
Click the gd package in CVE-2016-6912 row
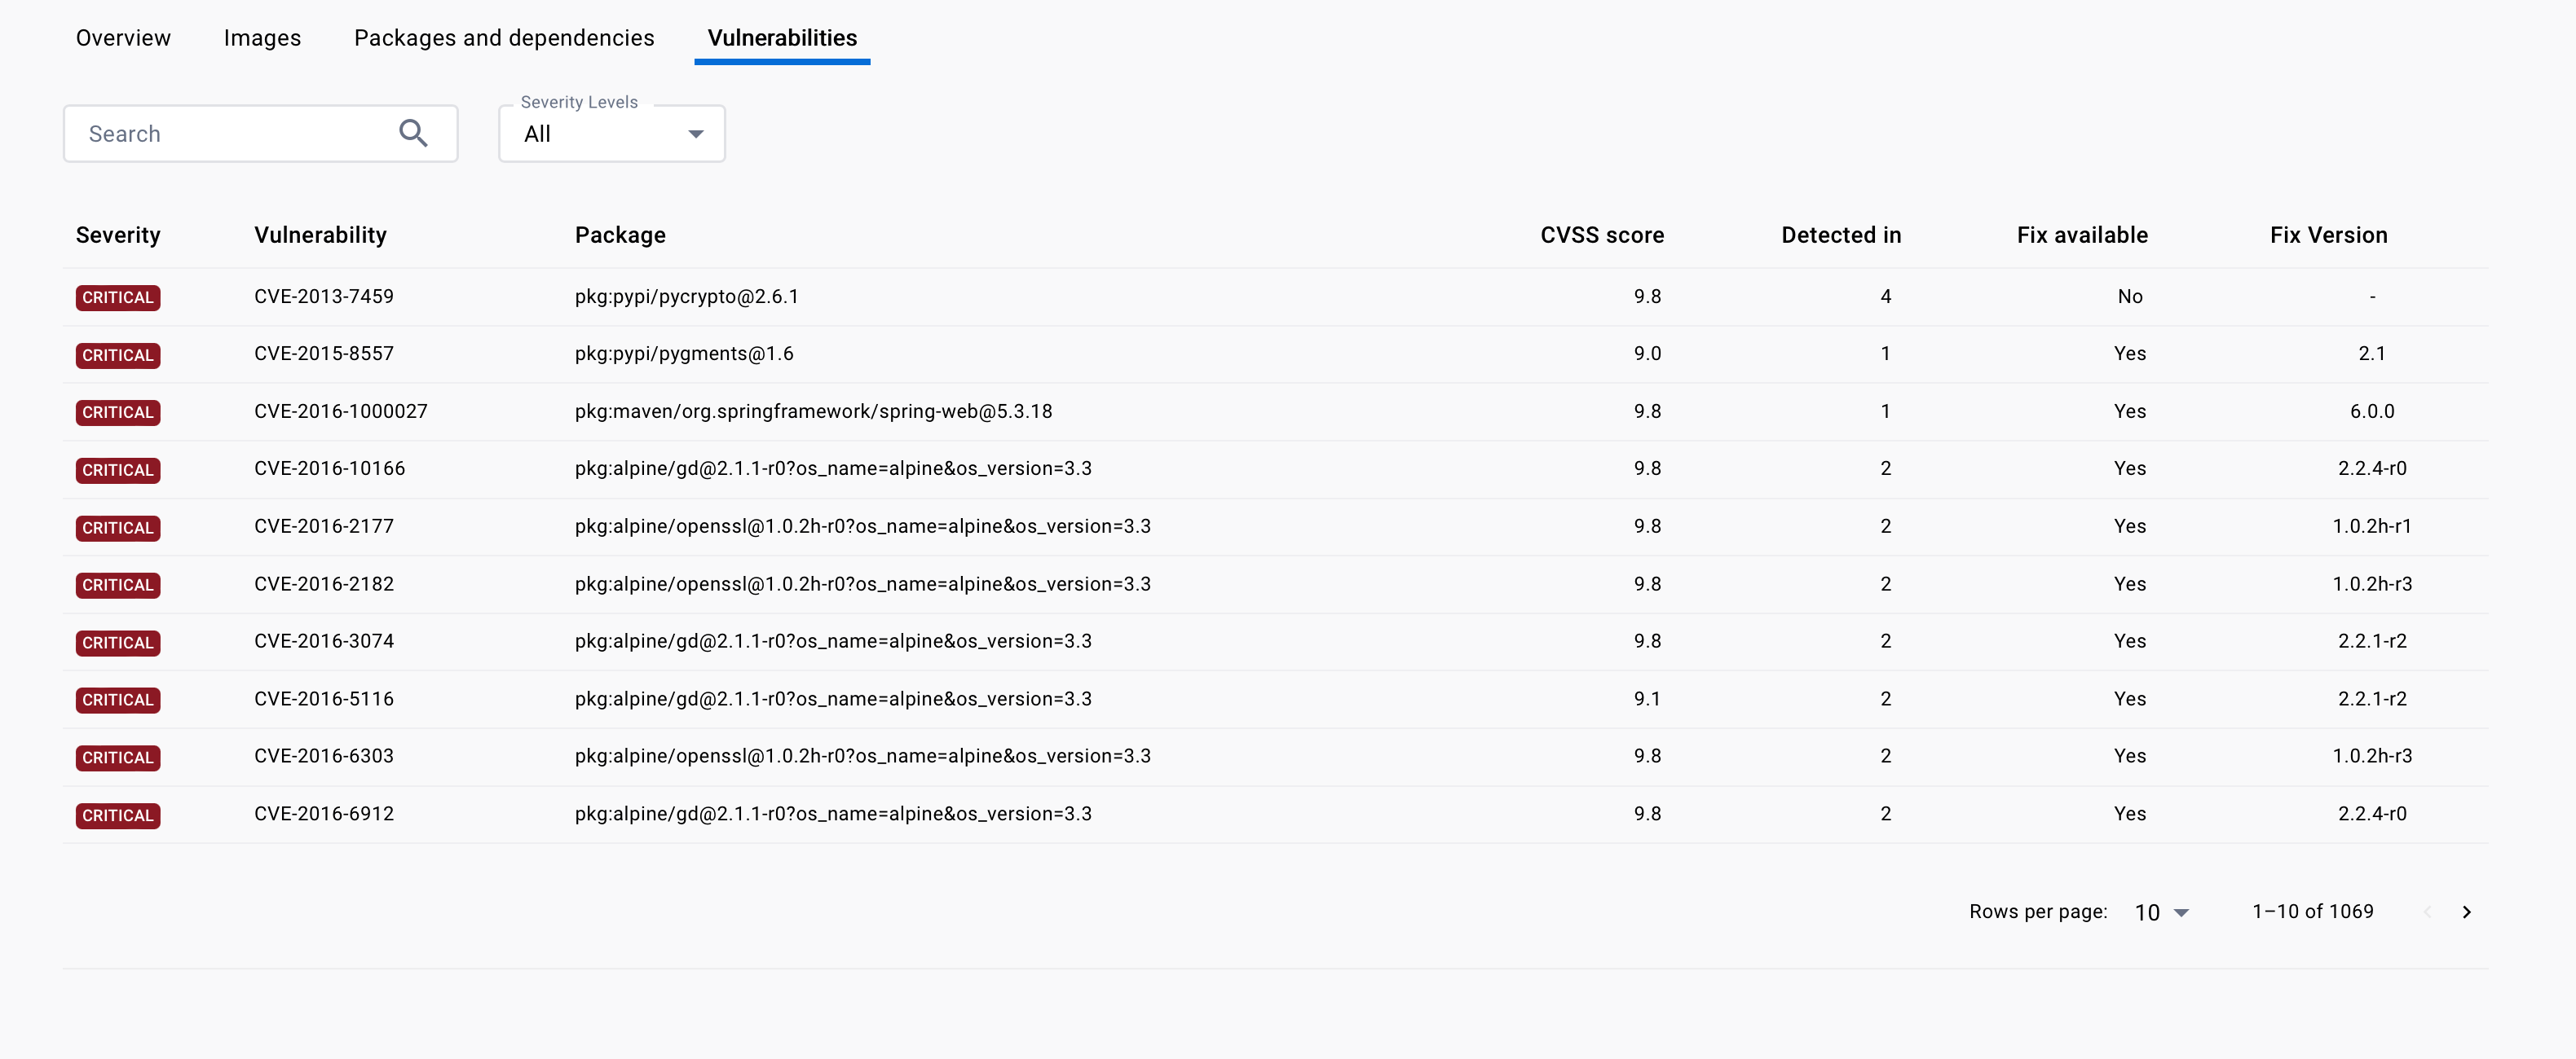833,815
